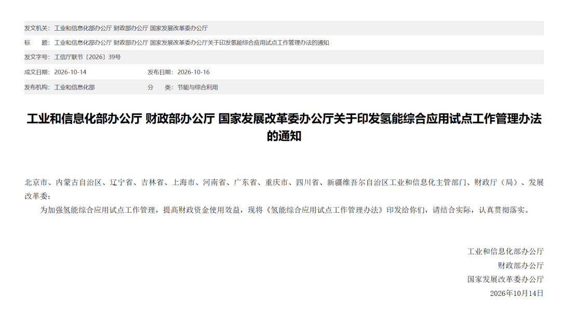Click the bold main heading of the notice
561x311 pixels.
pyautogui.click(x=284, y=127)
